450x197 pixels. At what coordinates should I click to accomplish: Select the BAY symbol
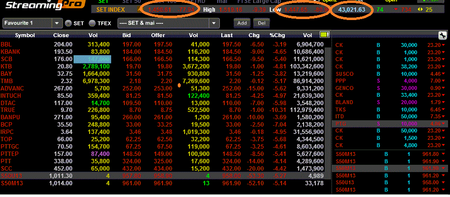point(6,74)
